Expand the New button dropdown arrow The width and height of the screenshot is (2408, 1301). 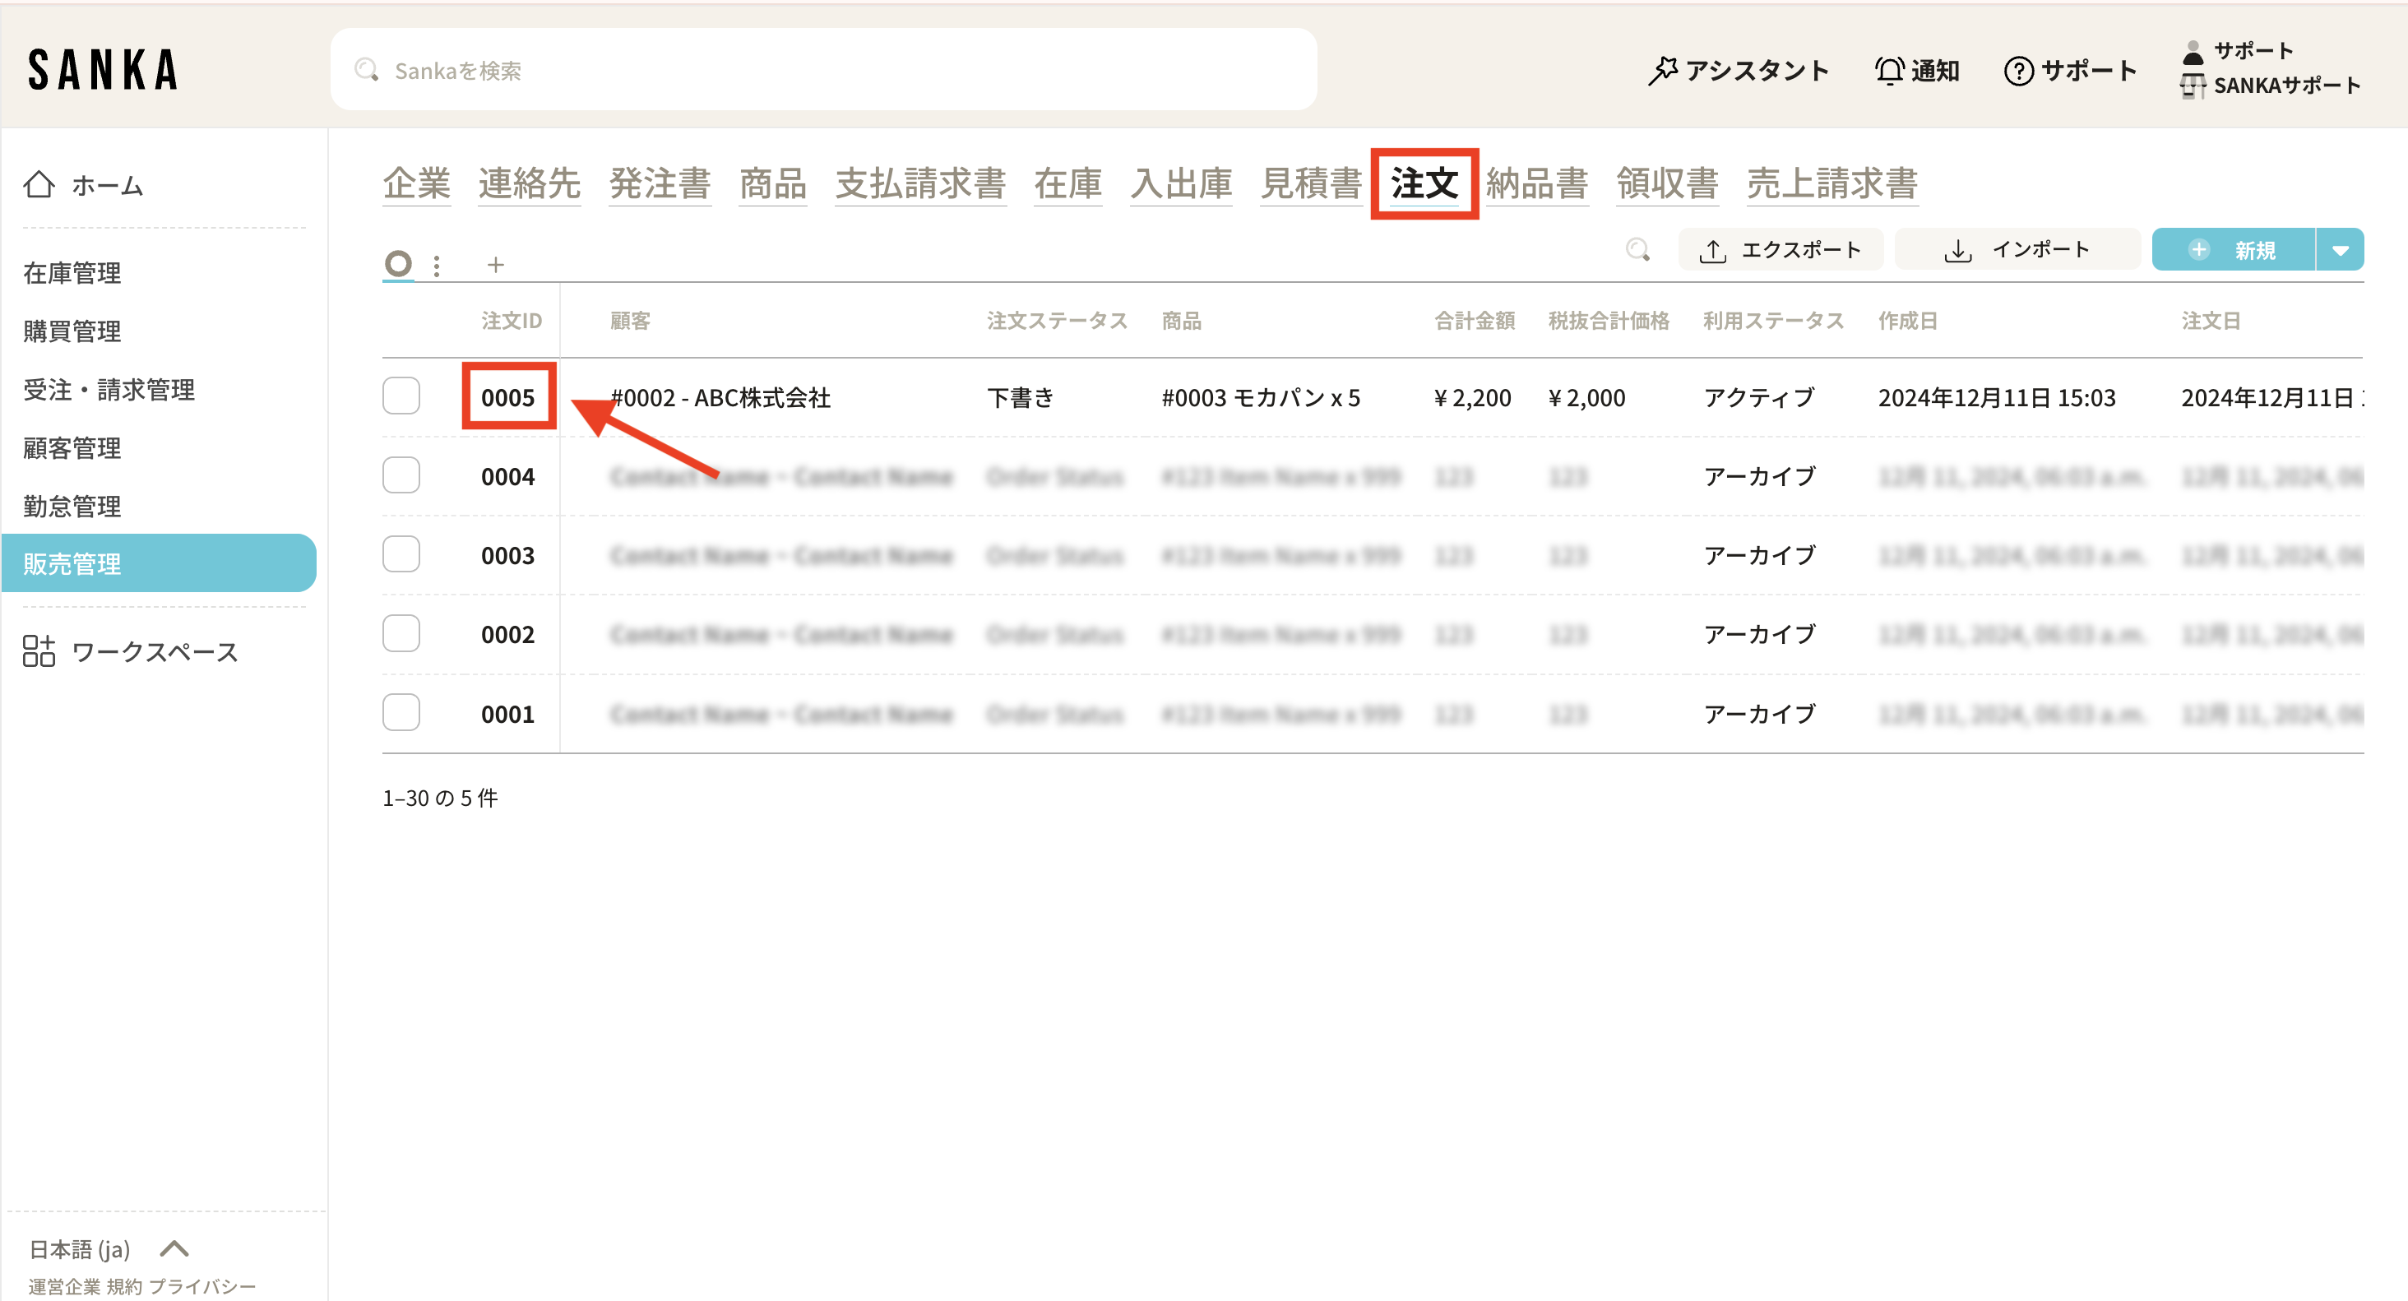(2340, 249)
